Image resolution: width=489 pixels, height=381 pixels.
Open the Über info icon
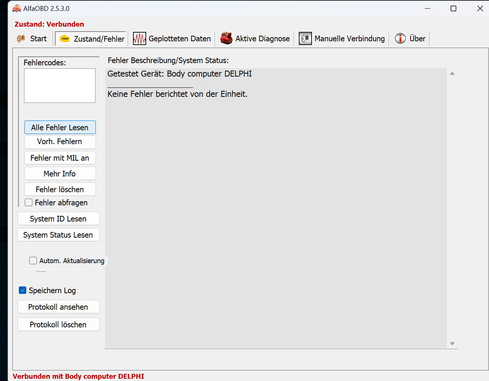click(x=400, y=39)
